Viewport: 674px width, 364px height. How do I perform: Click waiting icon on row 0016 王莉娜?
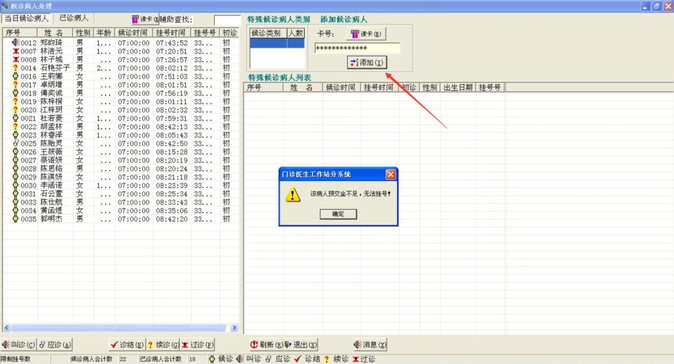coord(15,76)
